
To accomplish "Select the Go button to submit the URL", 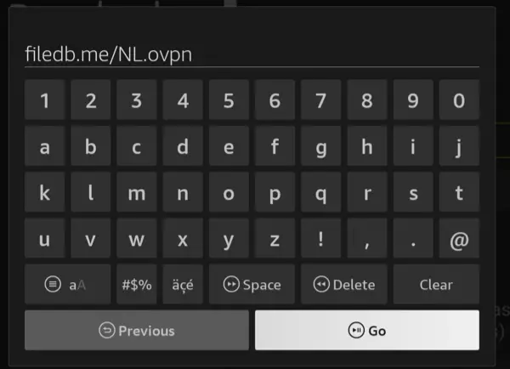I will click(367, 330).
